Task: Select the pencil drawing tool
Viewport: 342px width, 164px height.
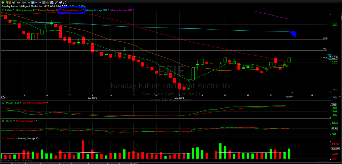Action: 56,3
